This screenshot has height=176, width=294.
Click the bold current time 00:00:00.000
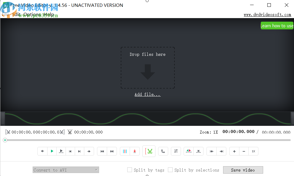(x=239, y=131)
